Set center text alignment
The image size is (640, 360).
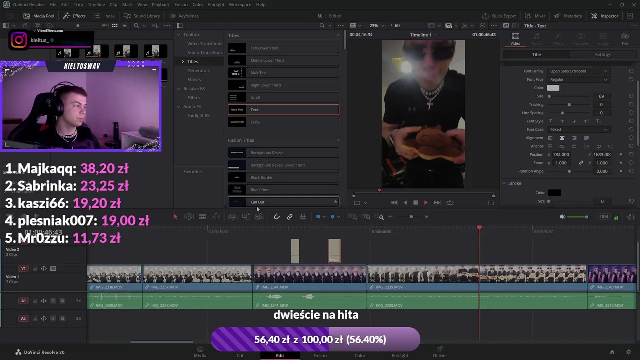(x=562, y=138)
